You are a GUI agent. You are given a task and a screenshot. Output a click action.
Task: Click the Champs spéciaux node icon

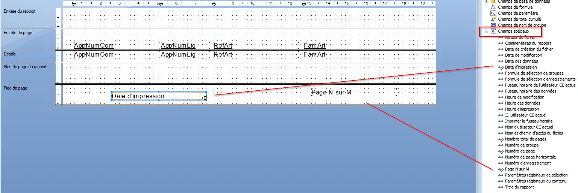point(493,31)
